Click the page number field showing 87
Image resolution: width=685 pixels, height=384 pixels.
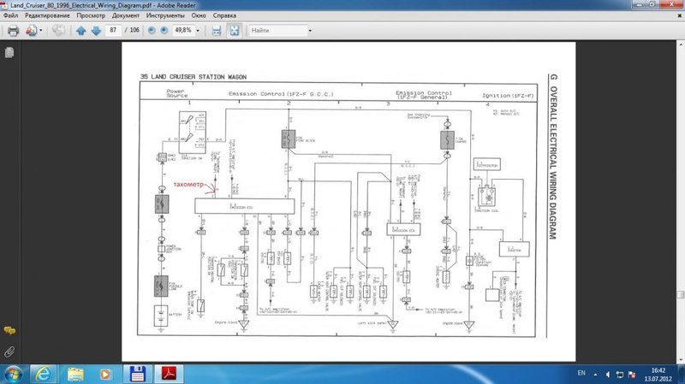pyautogui.click(x=113, y=30)
